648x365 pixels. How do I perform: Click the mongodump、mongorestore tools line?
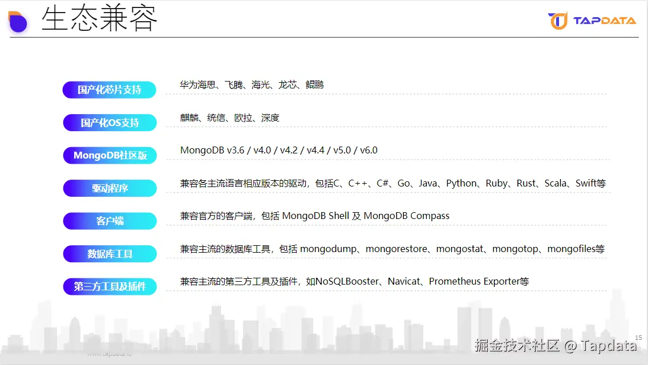[392, 249]
